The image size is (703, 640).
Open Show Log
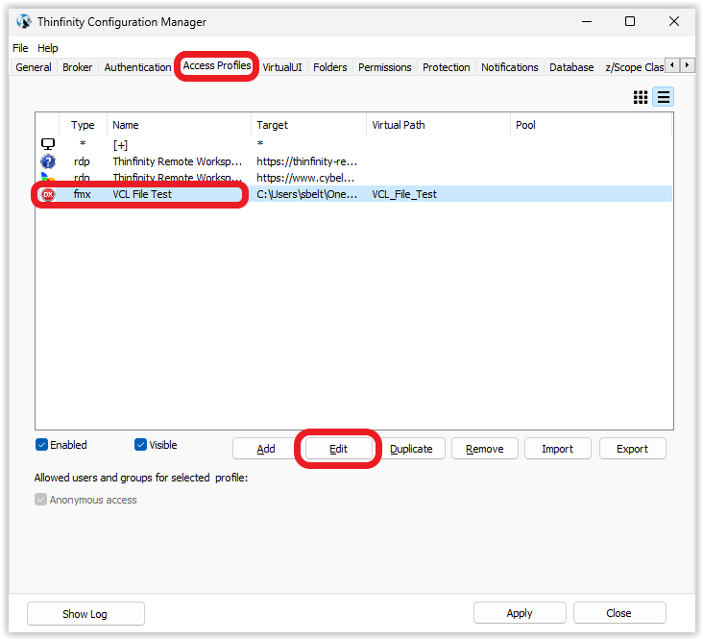[85, 613]
